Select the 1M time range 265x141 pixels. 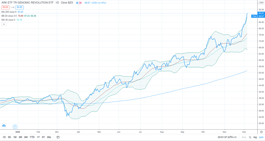[15, 137]
